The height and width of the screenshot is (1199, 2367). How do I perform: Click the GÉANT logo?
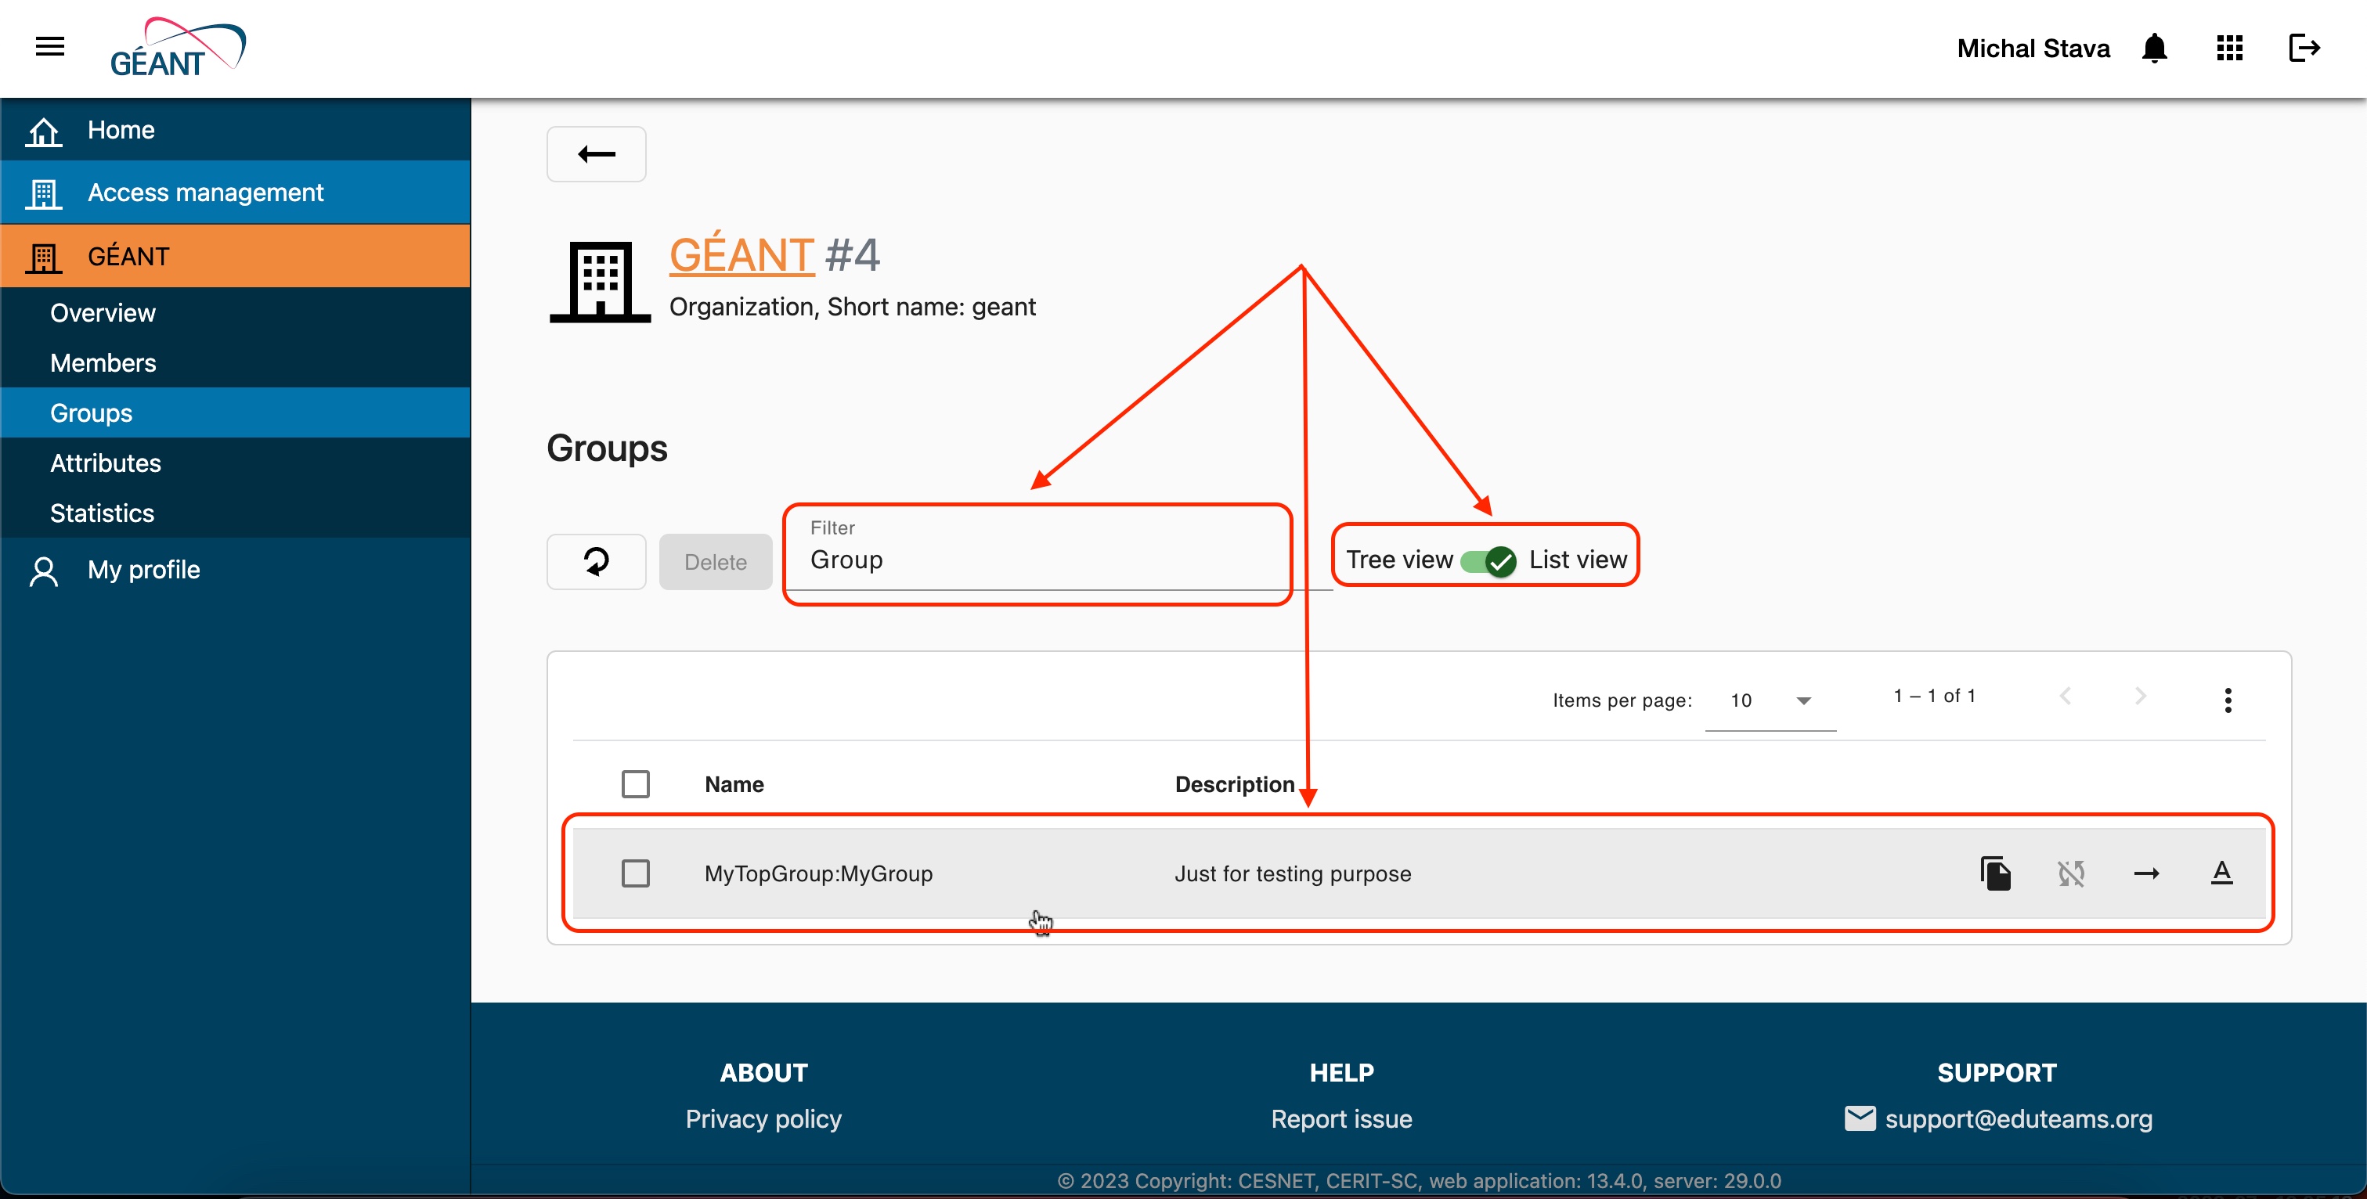click(179, 47)
